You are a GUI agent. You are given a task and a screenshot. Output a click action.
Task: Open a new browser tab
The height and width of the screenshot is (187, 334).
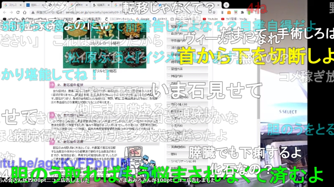226,5
